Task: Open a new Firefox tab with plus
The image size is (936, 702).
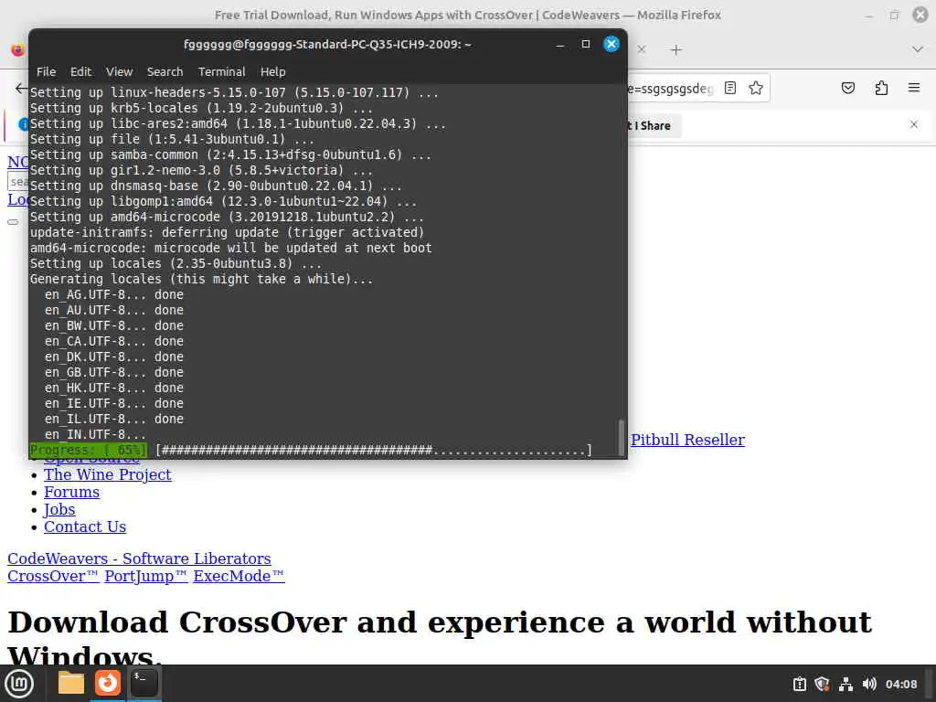Action: pos(675,50)
